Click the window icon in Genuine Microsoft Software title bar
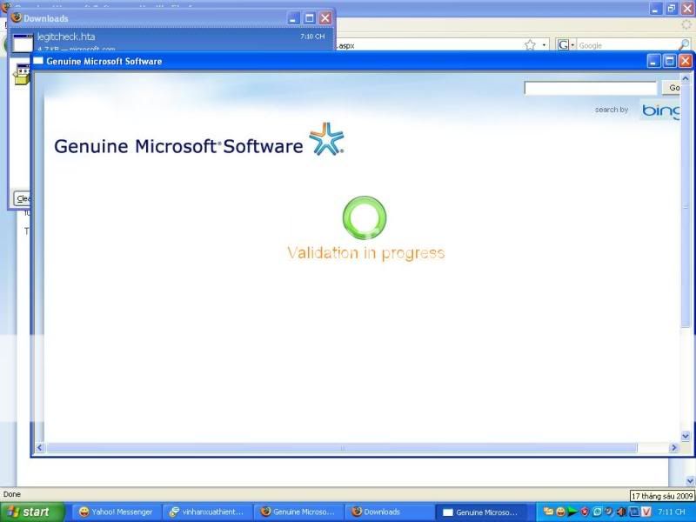 click(x=38, y=61)
